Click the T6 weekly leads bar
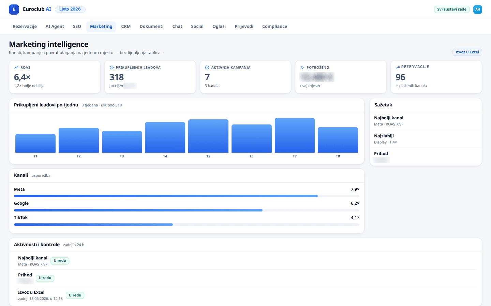Viewport: 491px width, 306px height. pos(252,138)
